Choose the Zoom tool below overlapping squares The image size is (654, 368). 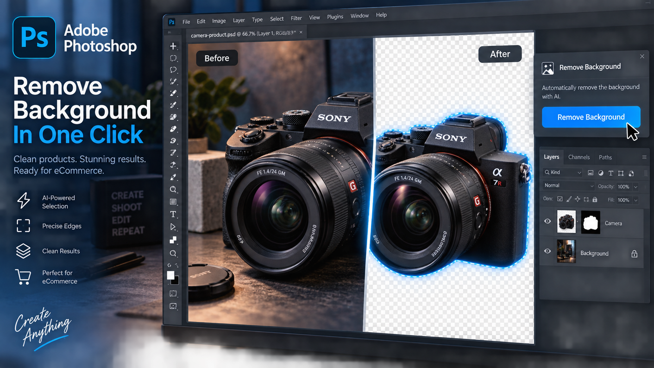click(173, 253)
